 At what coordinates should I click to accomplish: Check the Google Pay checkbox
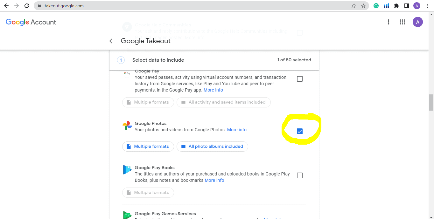coord(300,79)
